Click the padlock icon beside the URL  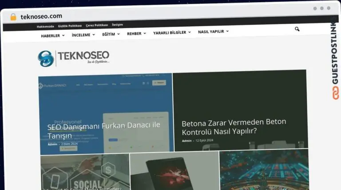pyautogui.click(x=13, y=17)
